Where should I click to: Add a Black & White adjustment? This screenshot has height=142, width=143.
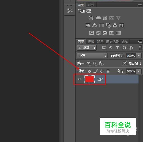102,25
